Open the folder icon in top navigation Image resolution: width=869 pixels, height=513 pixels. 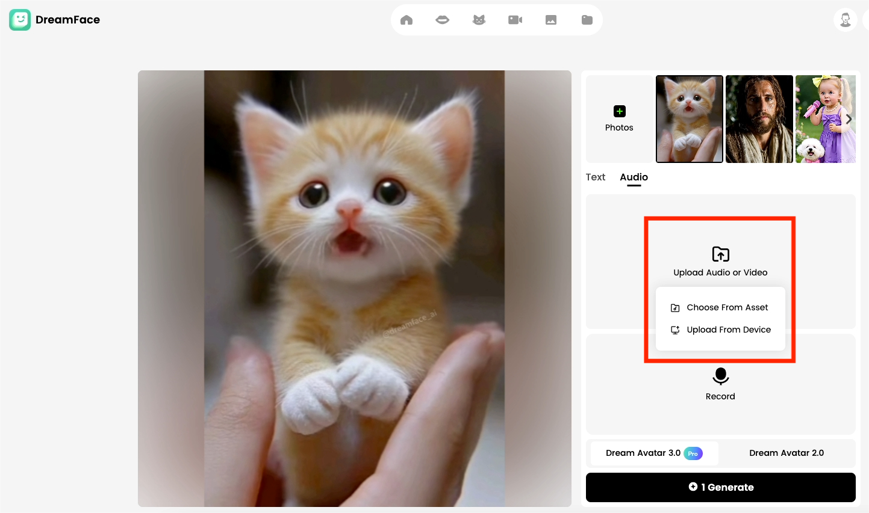[587, 20]
